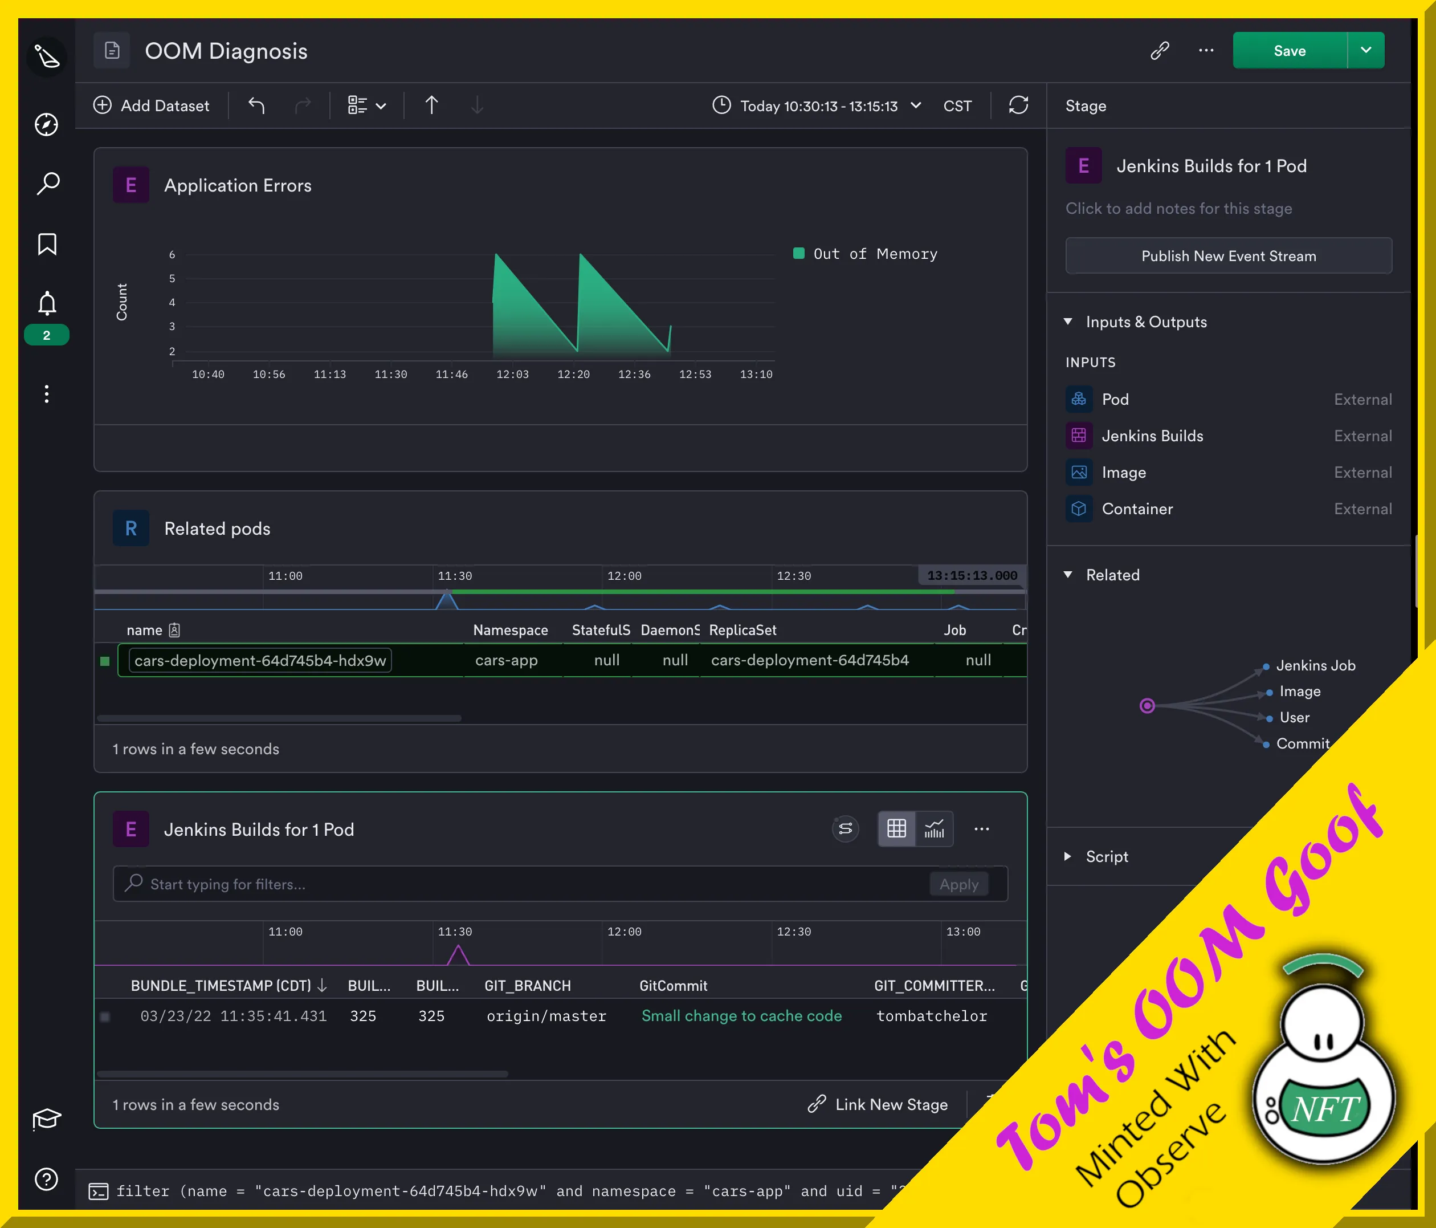Open the header ellipsis menu beside Save

pyautogui.click(x=1206, y=51)
